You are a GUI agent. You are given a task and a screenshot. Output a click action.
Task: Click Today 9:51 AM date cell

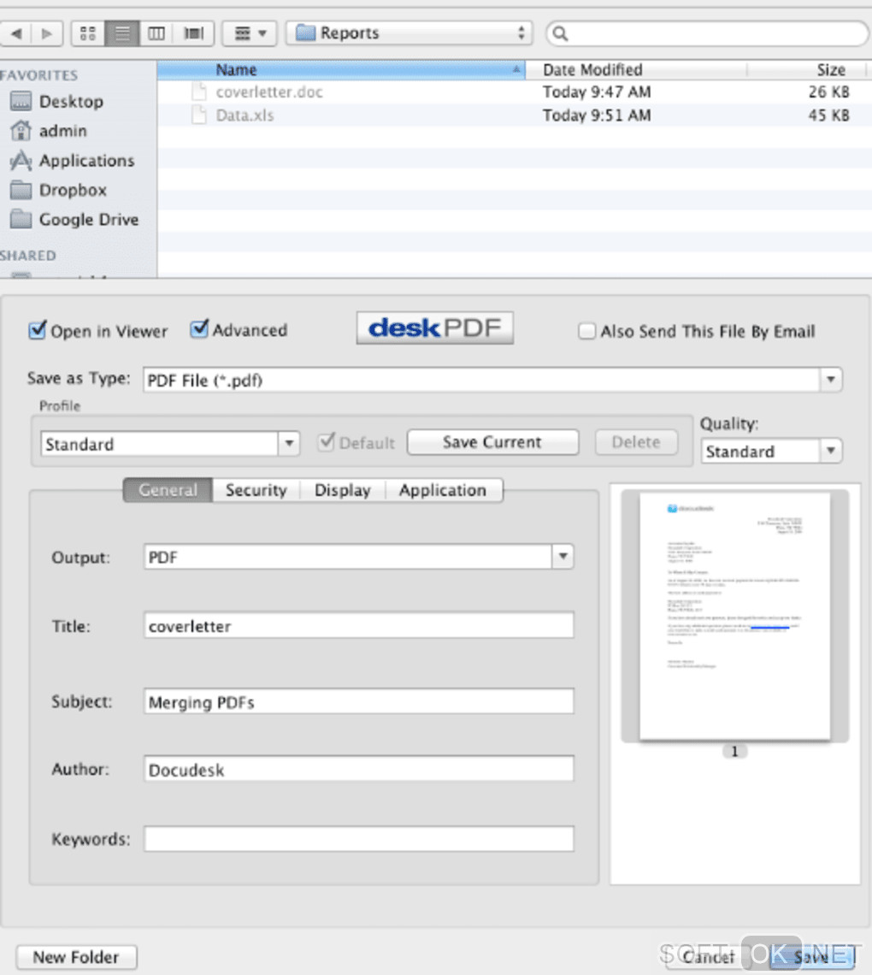[597, 115]
